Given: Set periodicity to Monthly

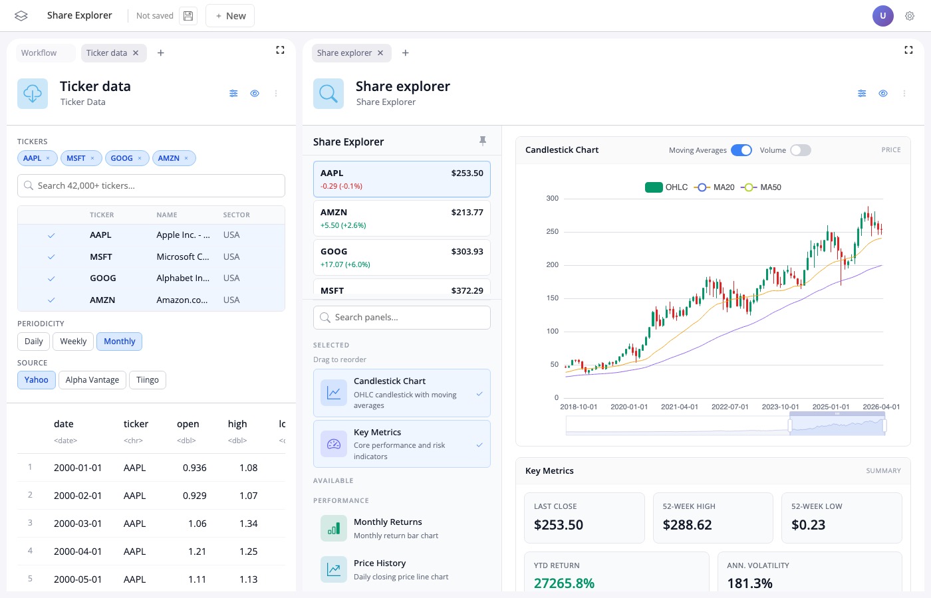Looking at the screenshot, I should [x=120, y=342].
